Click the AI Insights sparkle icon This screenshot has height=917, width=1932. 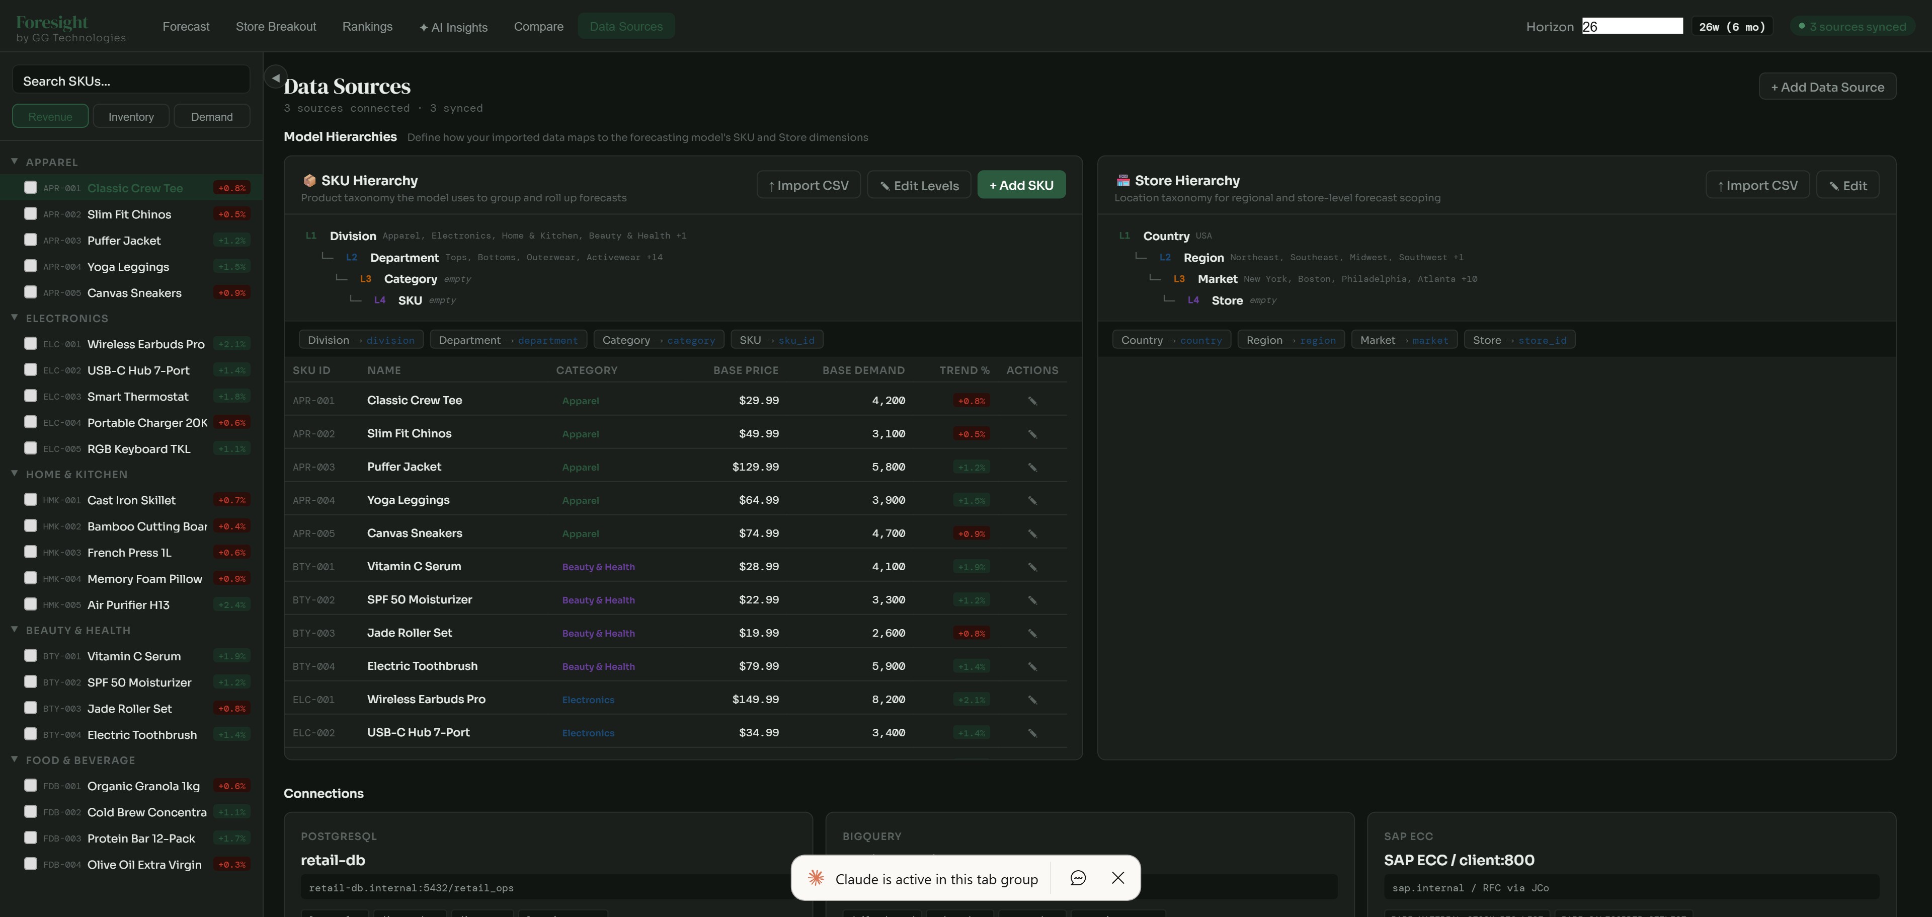pos(423,27)
